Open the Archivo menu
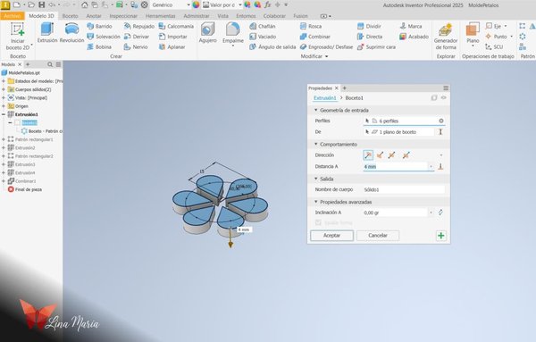536x342 pixels. [13, 16]
